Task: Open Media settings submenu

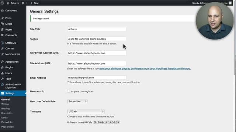Action: click(x=4, y=118)
